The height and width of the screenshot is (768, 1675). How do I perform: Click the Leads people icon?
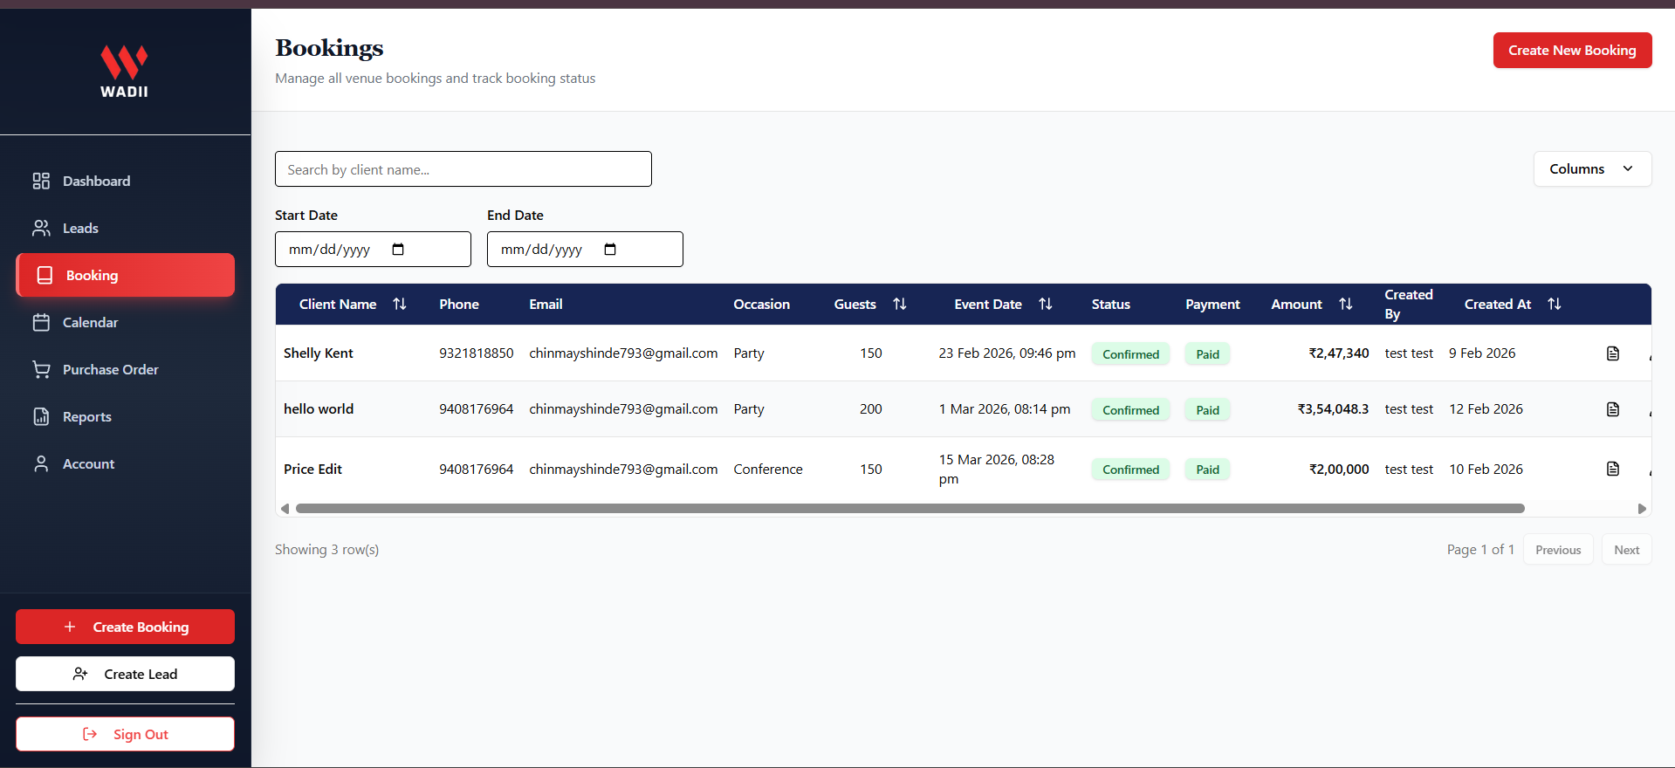click(x=41, y=228)
